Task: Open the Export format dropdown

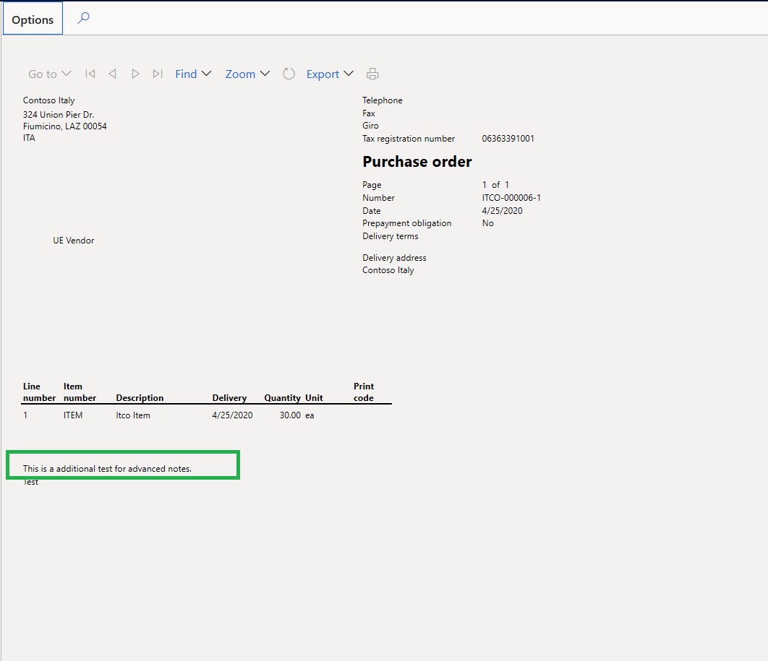Action: pyautogui.click(x=330, y=74)
